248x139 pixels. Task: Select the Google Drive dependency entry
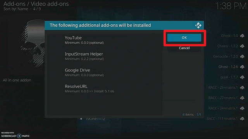tap(105, 73)
